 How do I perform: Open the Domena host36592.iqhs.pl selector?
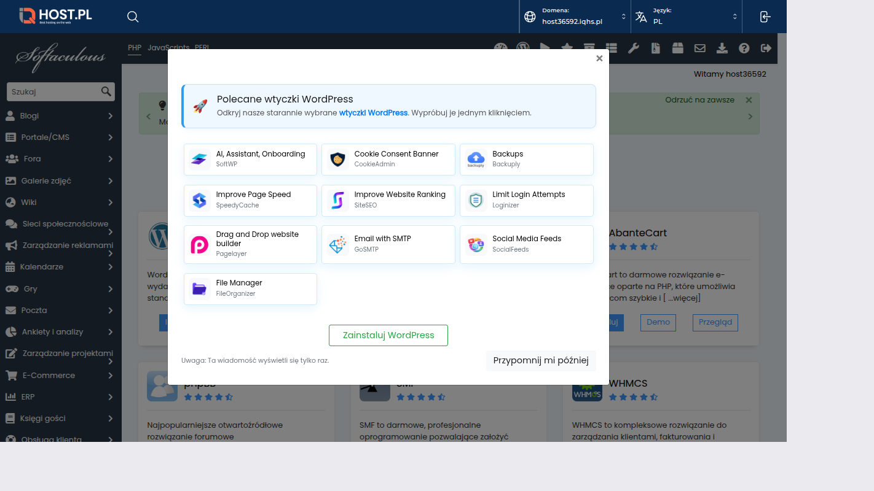click(x=575, y=17)
